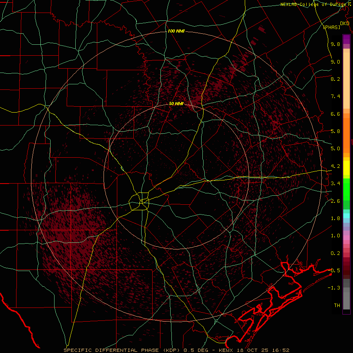Click the 9.0 value on the scale
The height and width of the screenshot is (353, 353).
point(335,62)
